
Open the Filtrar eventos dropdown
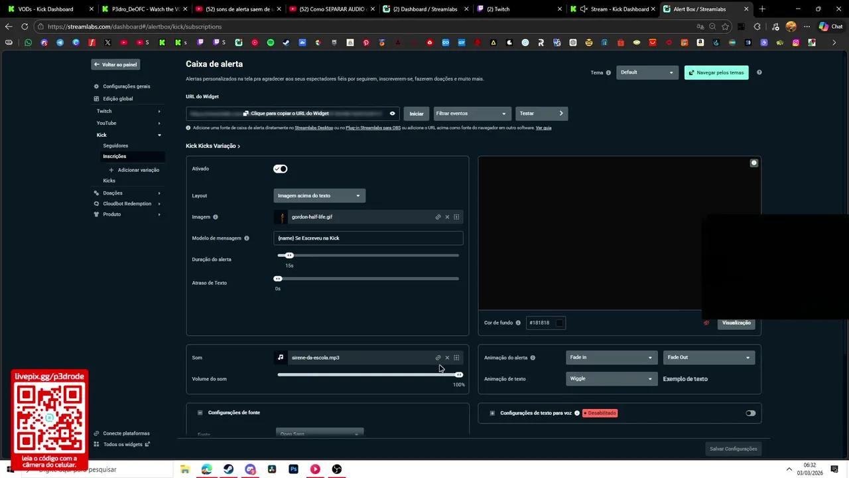(472, 114)
